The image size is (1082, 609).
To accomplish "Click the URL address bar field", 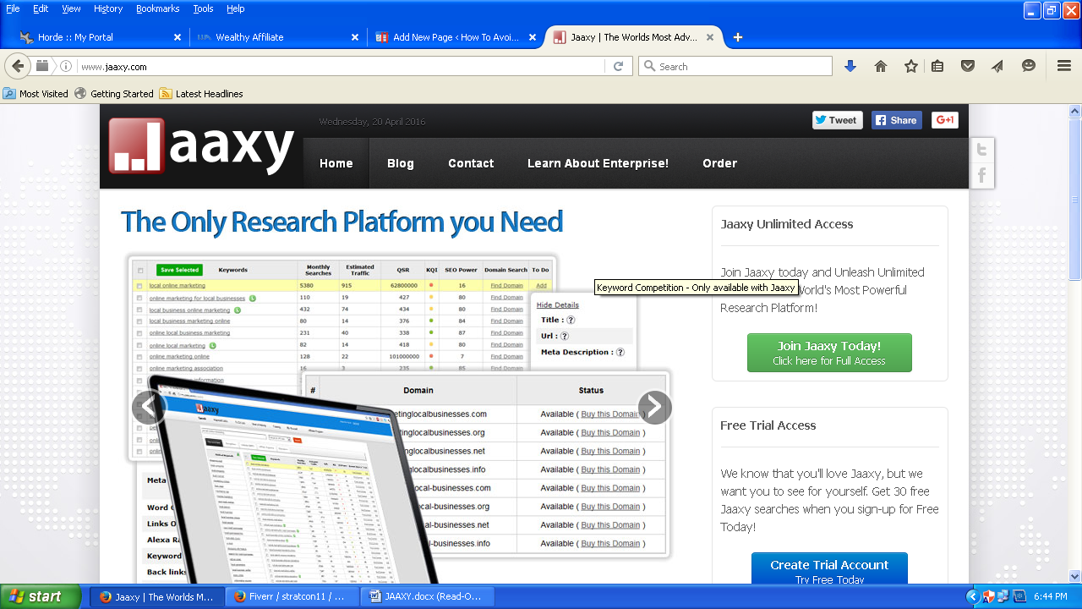I will 342,66.
